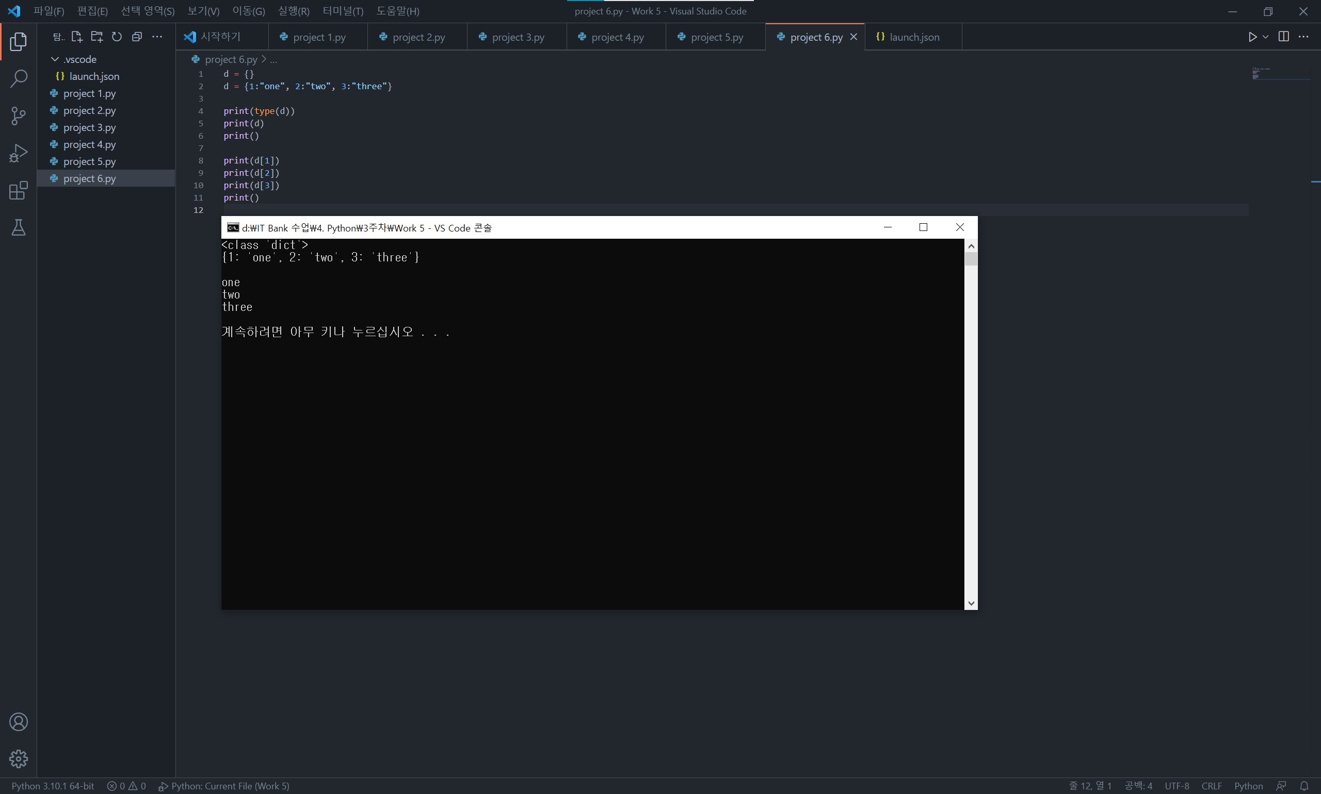Open the 터미널(T) menu
The width and height of the screenshot is (1321, 794).
[343, 11]
